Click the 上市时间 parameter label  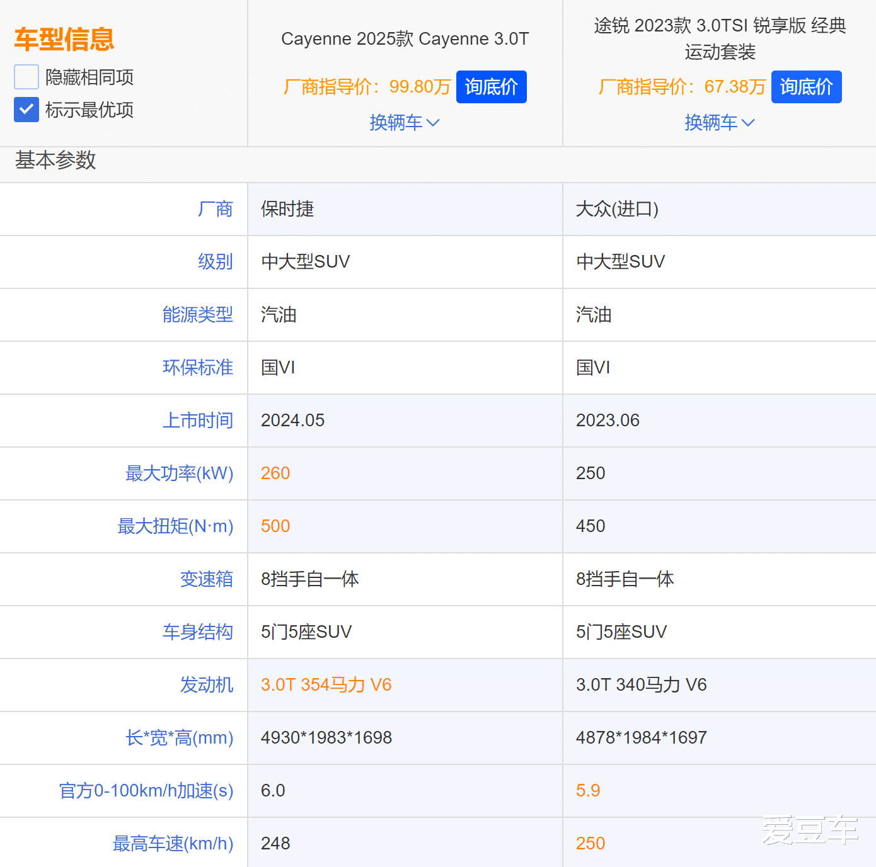[x=198, y=421]
